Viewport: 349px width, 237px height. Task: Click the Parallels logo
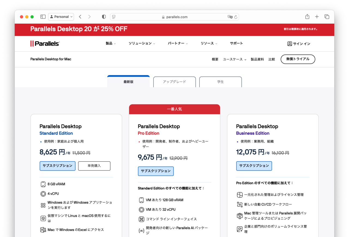[x=45, y=44]
